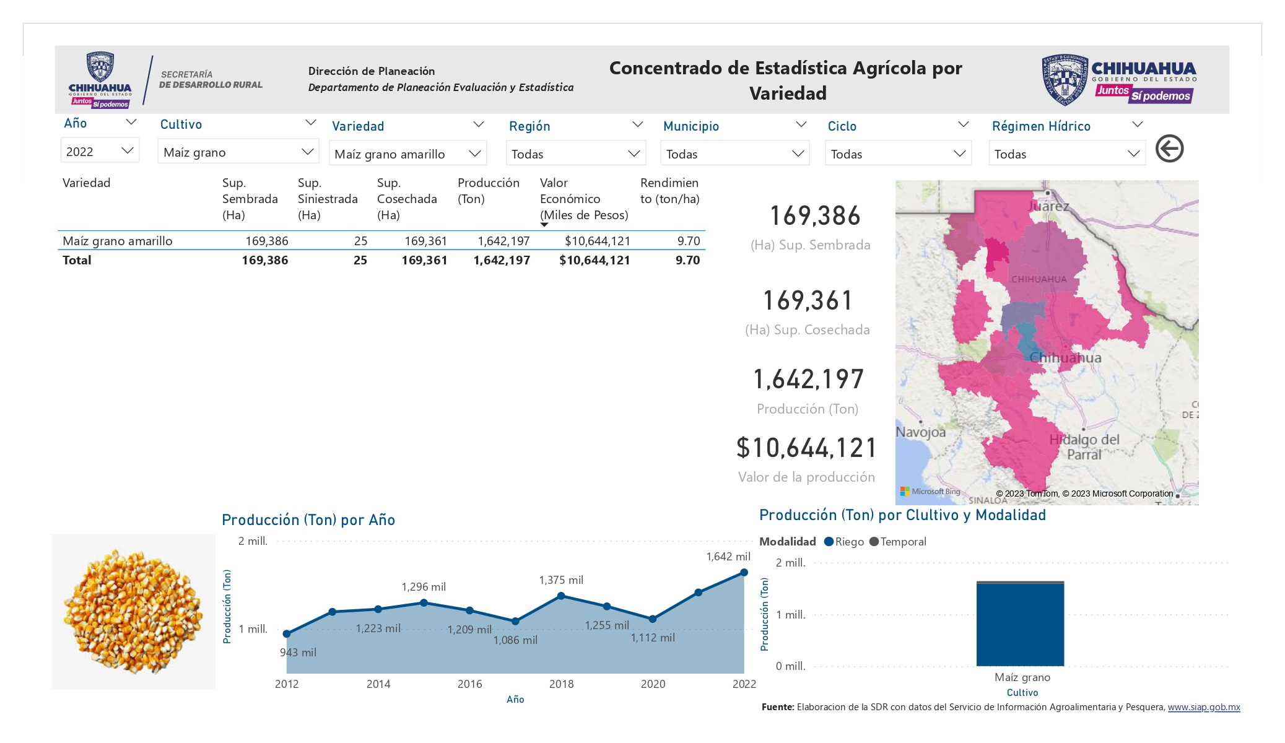The image size is (1285, 743).
Task: Sort by Sup. Sembrada (Ha) column header
Action: (x=250, y=199)
